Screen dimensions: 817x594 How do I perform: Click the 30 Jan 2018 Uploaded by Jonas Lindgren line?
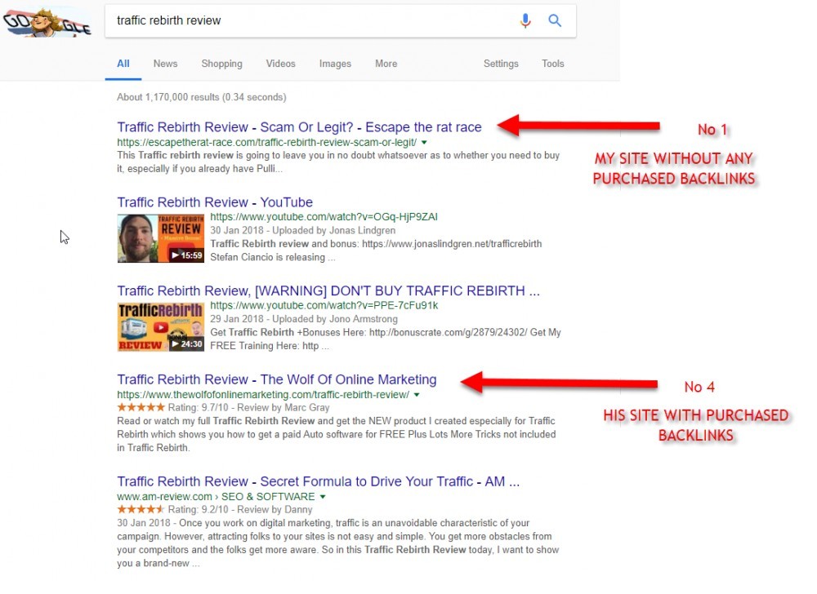click(303, 230)
